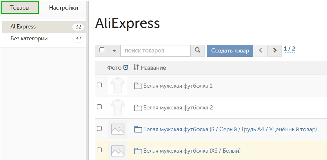This screenshot has height=160, width=327.
Task: Open product Белая мужская футболка 2
Action: point(178,108)
